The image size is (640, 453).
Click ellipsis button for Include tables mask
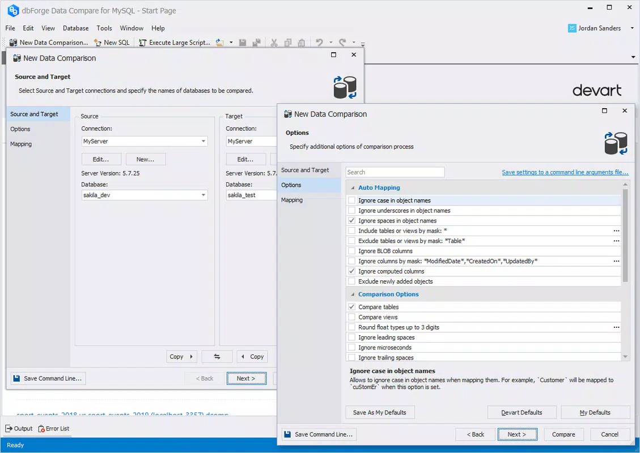616,231
